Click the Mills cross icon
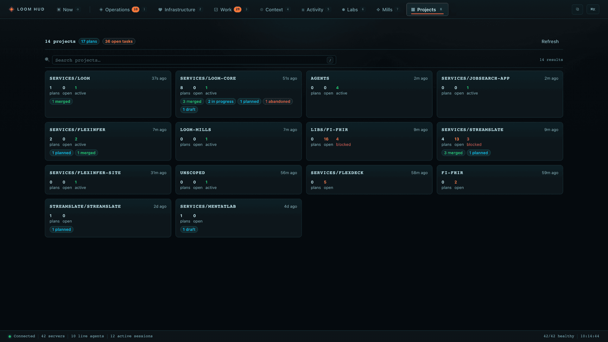608x342 pixels. (x=378, y=10)
